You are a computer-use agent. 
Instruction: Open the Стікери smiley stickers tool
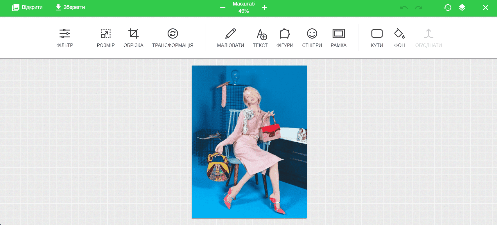pyautogui.click(x=312, y=37)
